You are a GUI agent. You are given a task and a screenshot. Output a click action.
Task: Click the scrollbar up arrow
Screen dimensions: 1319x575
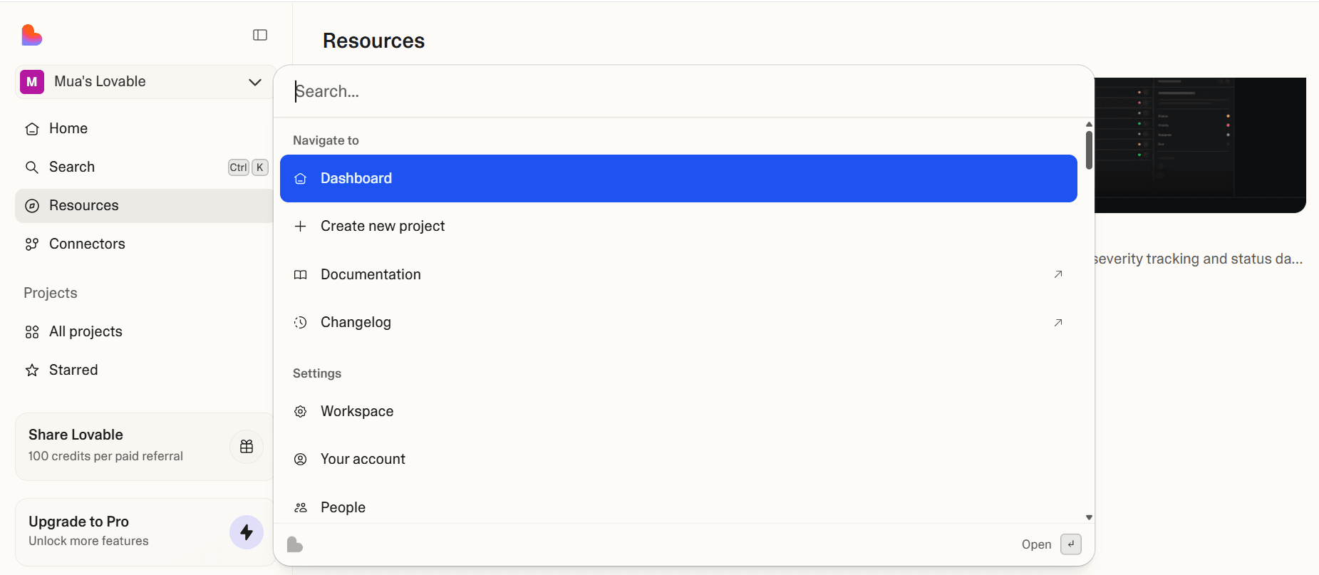(1089, 124)
